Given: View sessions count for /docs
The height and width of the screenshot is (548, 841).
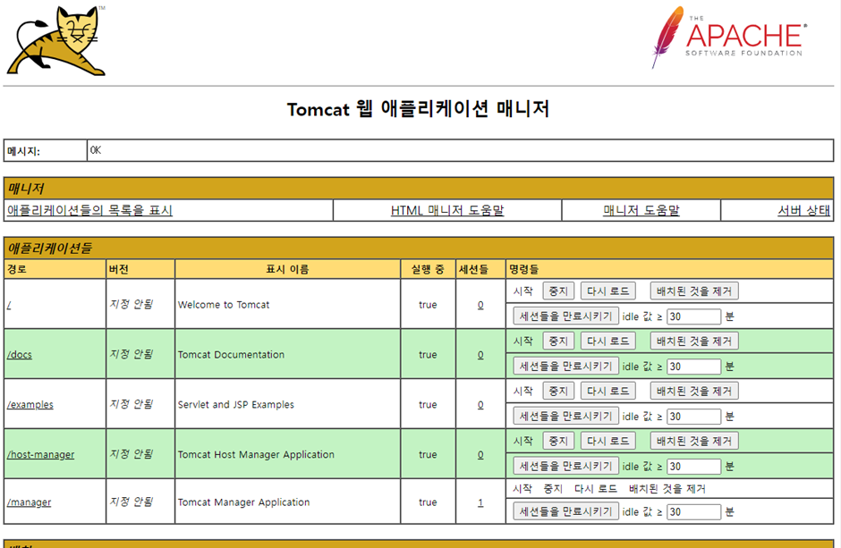Looking at the screenshot, I should (x=480, y=355).
